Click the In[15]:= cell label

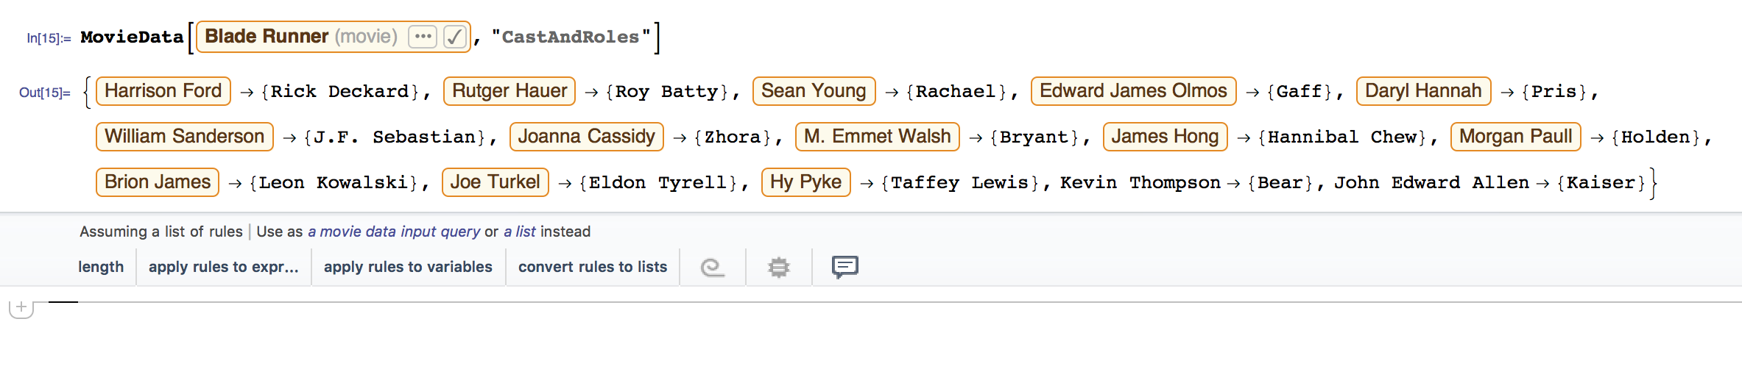[49, 38]
